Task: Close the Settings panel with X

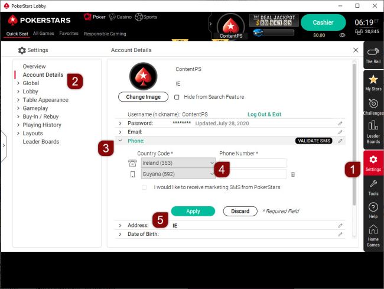Action: coord(356,50)
